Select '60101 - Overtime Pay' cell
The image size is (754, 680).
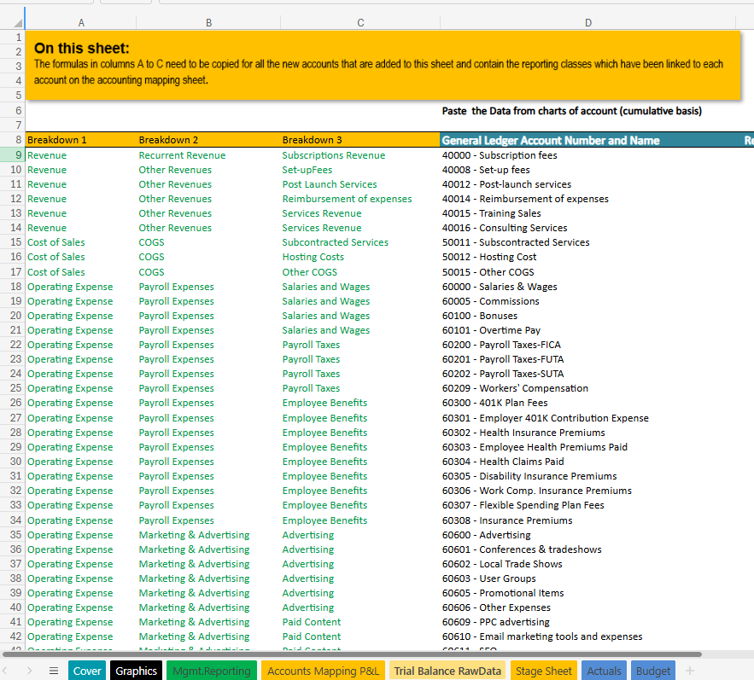click(x=588, y=330)
